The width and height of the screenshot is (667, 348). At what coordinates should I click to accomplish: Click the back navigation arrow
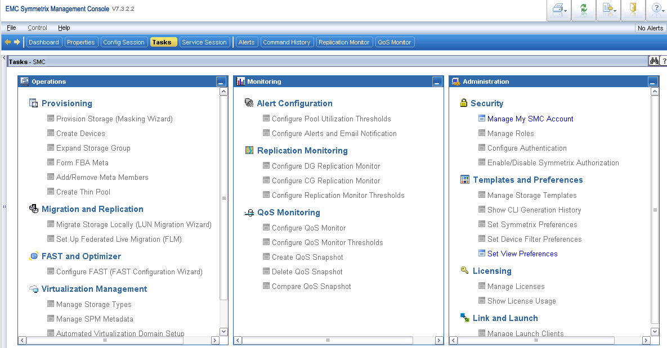point(8,42)
